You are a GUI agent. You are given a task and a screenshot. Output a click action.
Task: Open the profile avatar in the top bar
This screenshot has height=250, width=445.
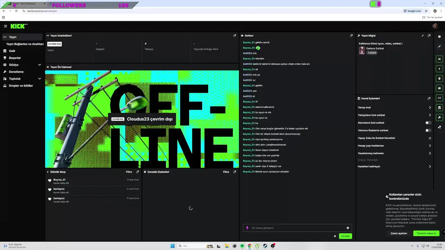(435, 26)
